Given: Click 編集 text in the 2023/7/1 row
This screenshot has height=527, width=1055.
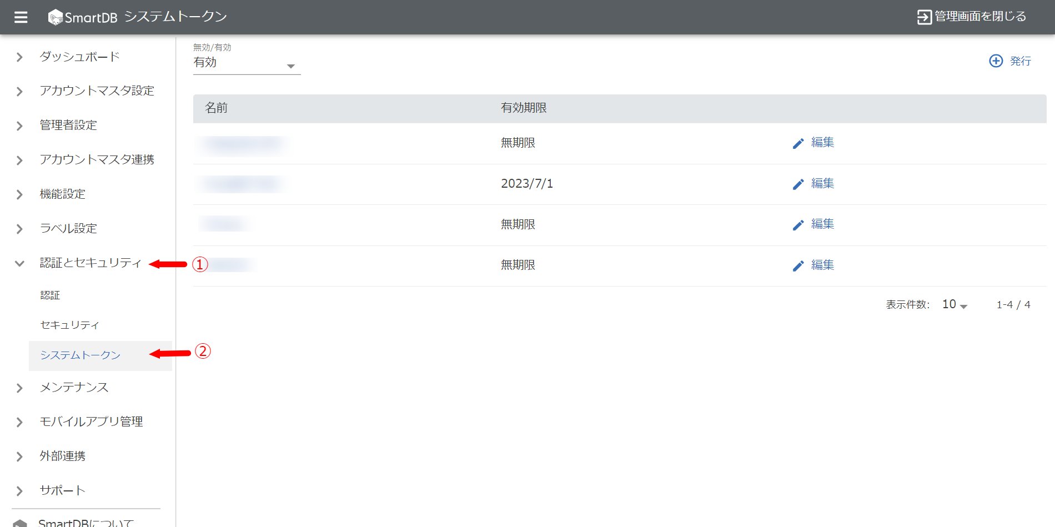Looking at the screenshot, I should [x=822, y=183].
